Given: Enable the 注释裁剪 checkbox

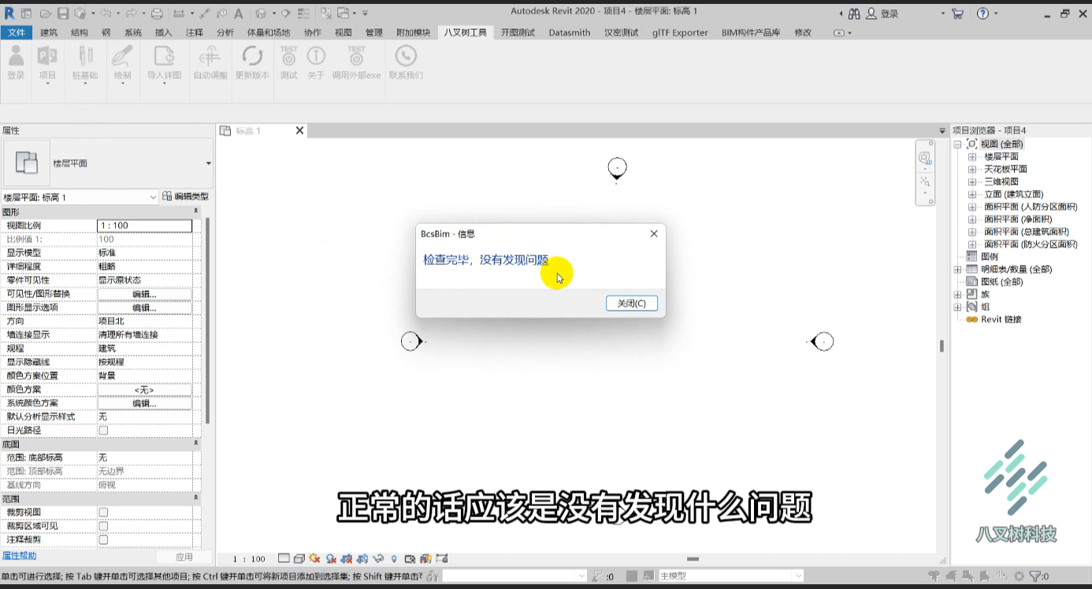Looking at the screenshot, I should click(x=103, y=539).
